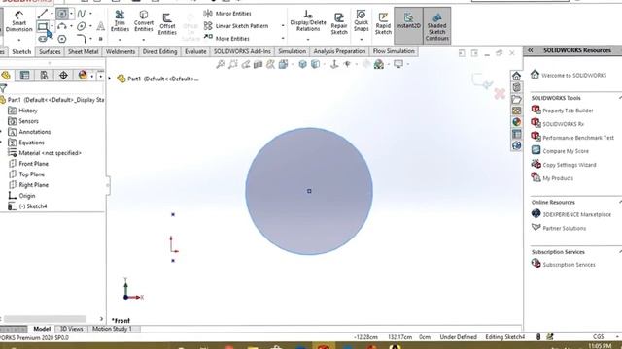Expand the Line tool dropdown arrow
622x349 pixels.
[52, 14]
